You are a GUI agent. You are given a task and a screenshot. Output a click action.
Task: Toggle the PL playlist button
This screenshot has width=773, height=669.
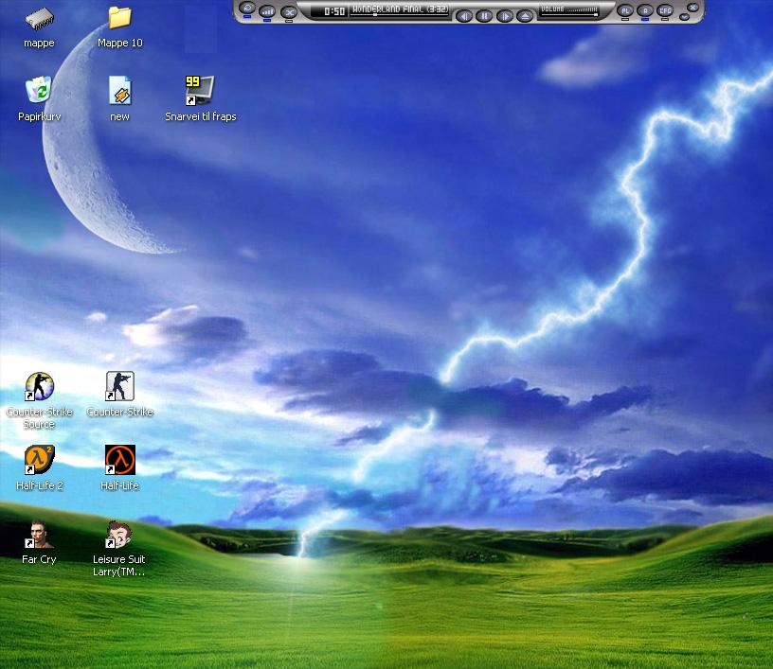(625, 10)
